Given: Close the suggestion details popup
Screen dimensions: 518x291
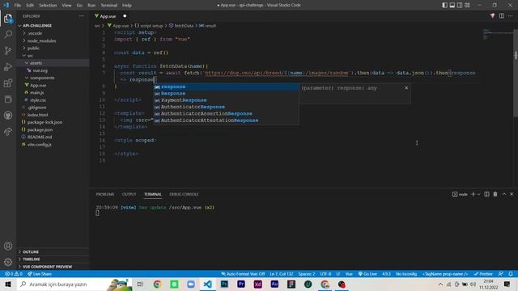Looking at the screenshot, I should pos(406,88).
